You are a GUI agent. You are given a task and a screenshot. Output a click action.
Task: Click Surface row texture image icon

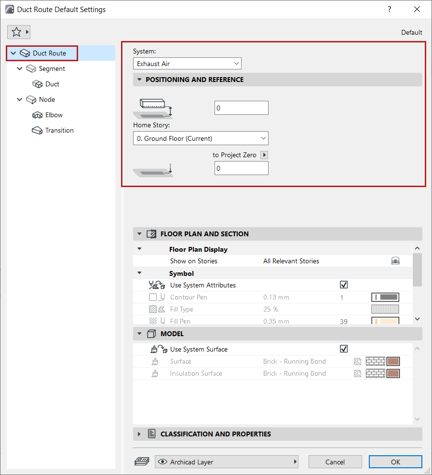pos(357,361)
